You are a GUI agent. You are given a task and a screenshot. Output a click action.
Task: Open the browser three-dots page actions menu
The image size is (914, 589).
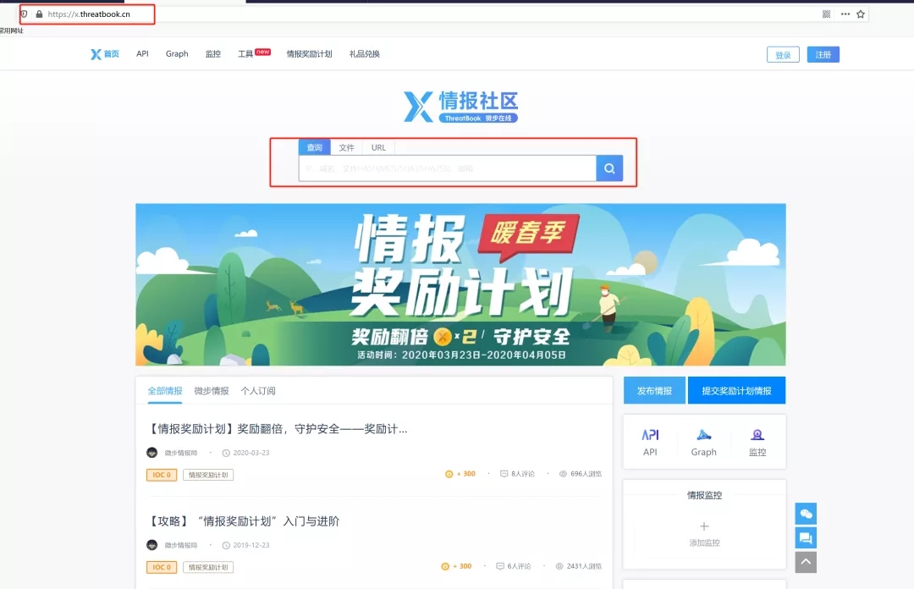[x=845, y=14]
